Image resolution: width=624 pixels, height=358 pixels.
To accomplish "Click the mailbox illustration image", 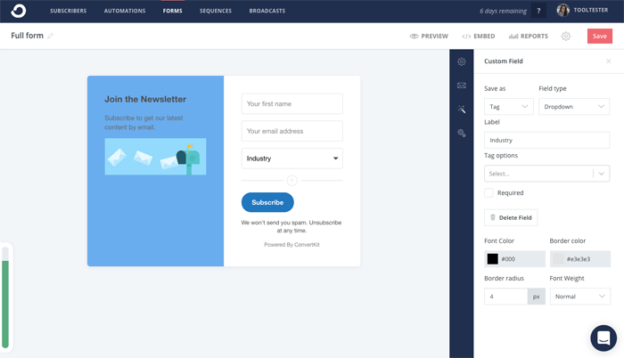I will point(155,157).
